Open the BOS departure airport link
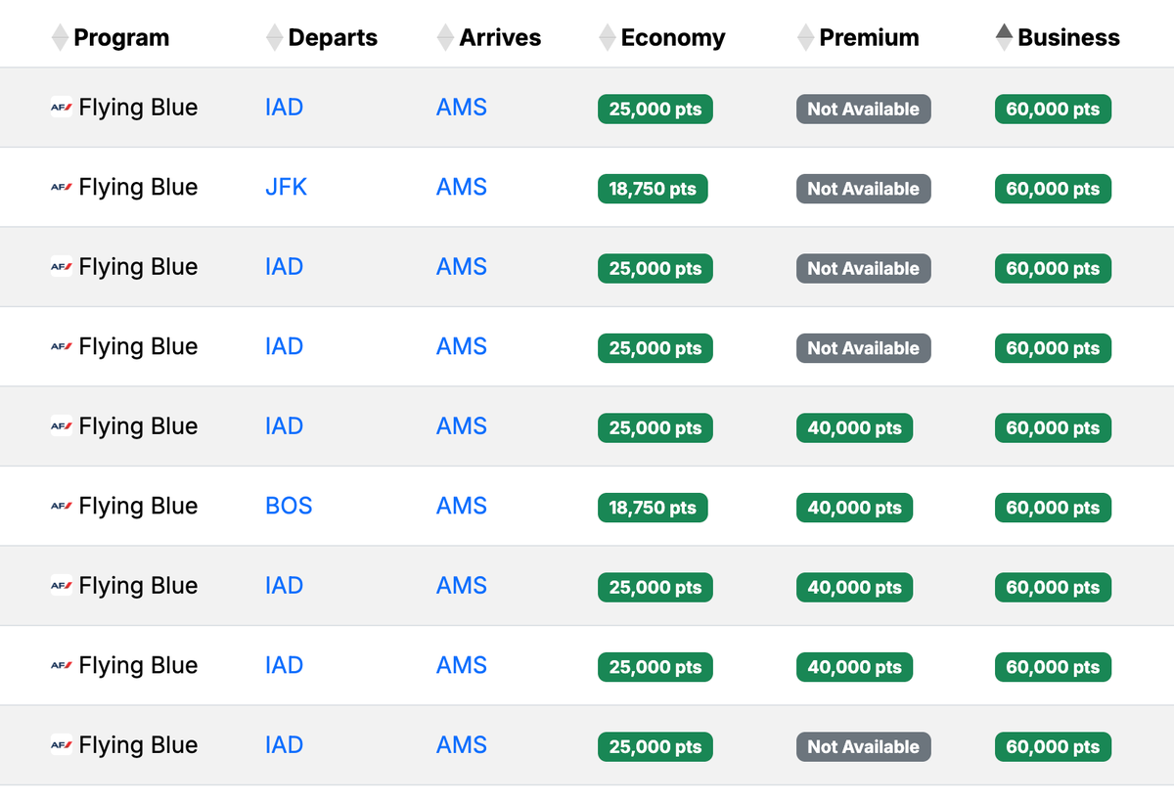This screenshot has width=1174, height=803. tap(289, 506)
